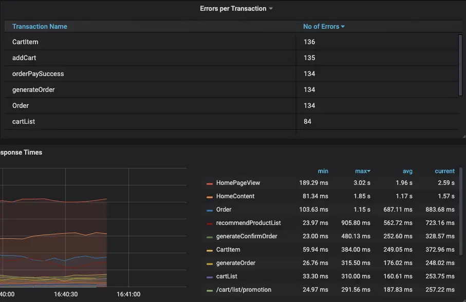The image size is (466, 302).
Task: Click the generateOrder series color swatch in legend
Action: tap(210, 264)
